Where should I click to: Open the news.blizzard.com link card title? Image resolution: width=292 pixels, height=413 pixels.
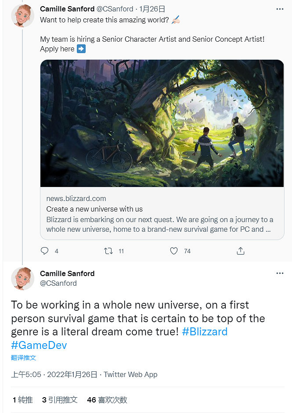(x=94, y=209)
